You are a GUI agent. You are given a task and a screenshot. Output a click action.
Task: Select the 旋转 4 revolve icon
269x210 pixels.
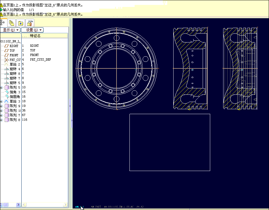[6, 69]
